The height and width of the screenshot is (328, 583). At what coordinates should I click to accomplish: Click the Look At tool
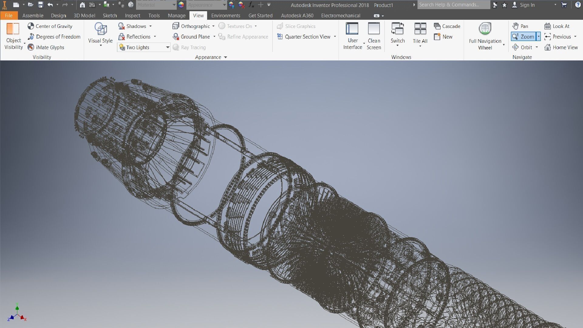557,26
